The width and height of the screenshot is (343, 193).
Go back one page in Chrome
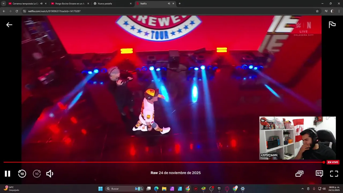[4, 11]
